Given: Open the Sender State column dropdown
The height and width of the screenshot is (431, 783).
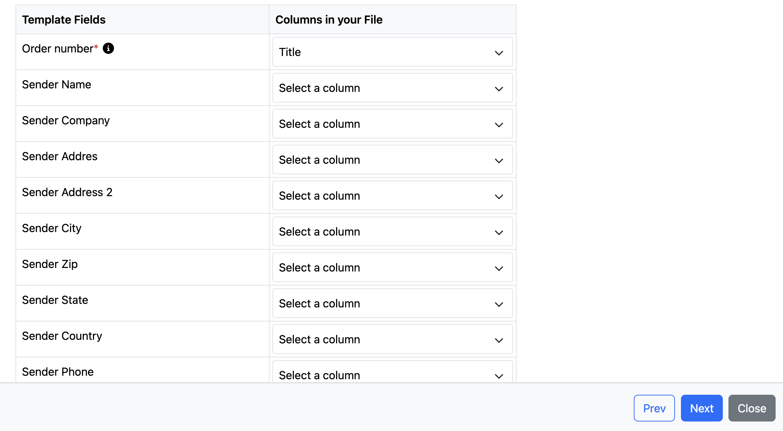Looking at the screenshot, I should click(392, 304).
